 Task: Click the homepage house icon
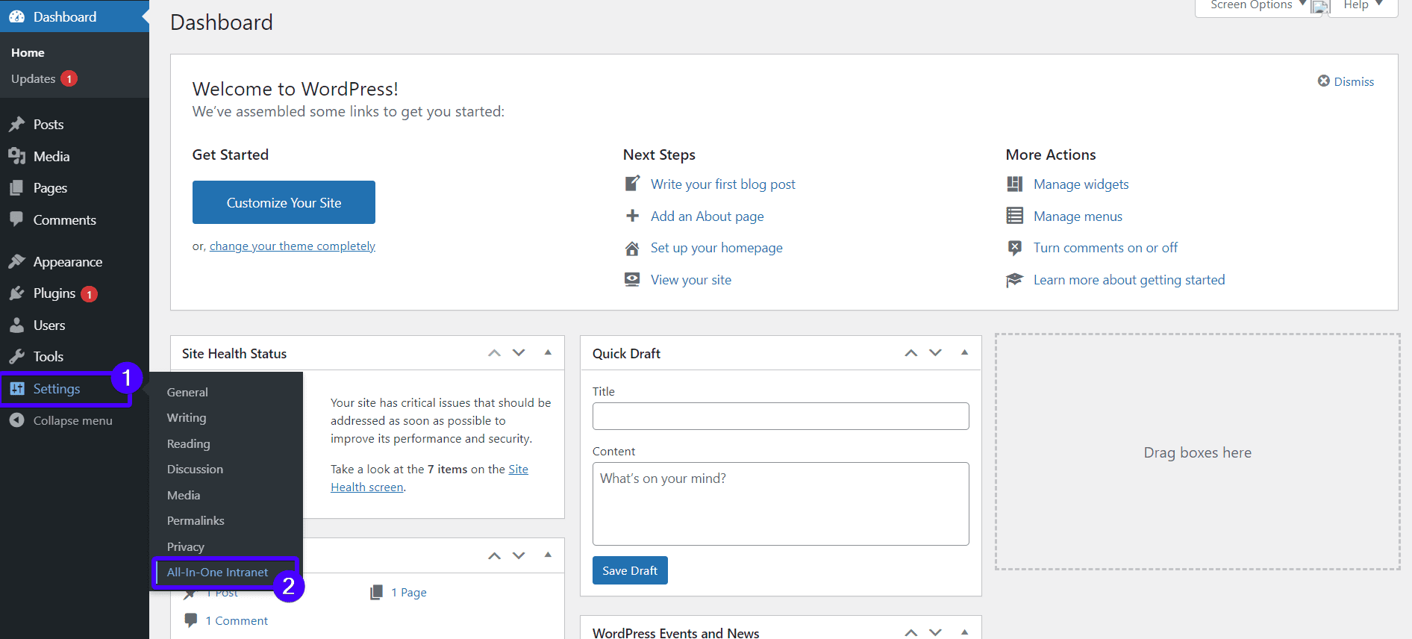click(x=632, y=248)
